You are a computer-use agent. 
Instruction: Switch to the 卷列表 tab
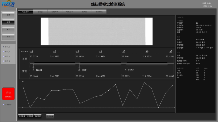click(40, 12)
